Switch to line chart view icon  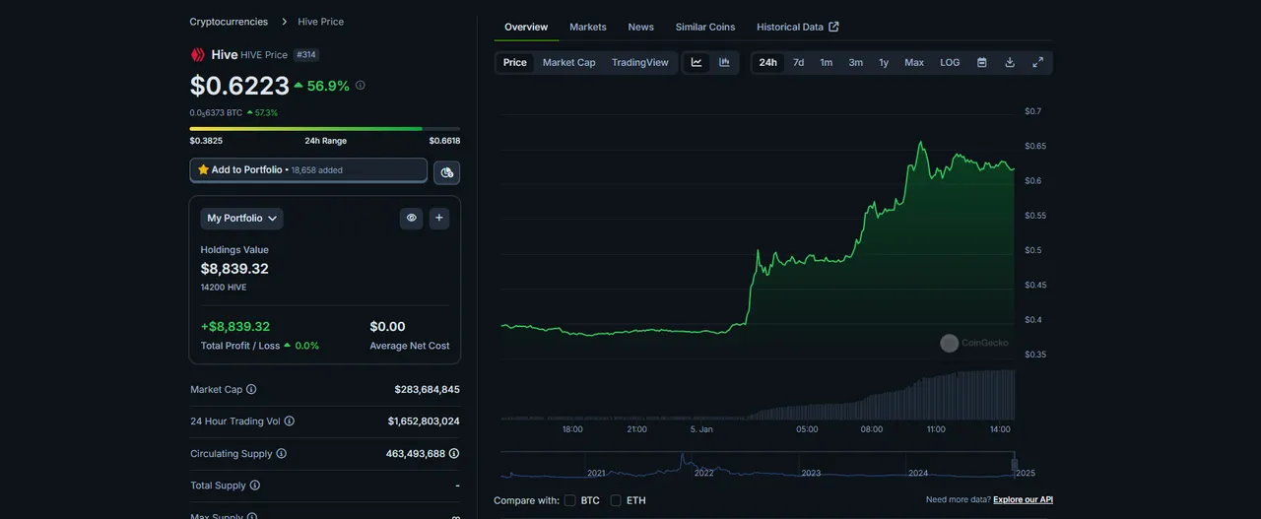point(697,62)
